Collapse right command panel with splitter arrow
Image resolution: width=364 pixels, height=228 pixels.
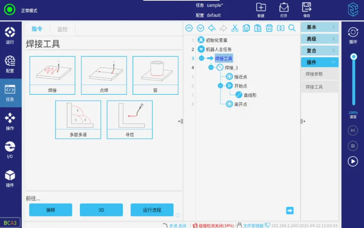[x=303, y=121]
